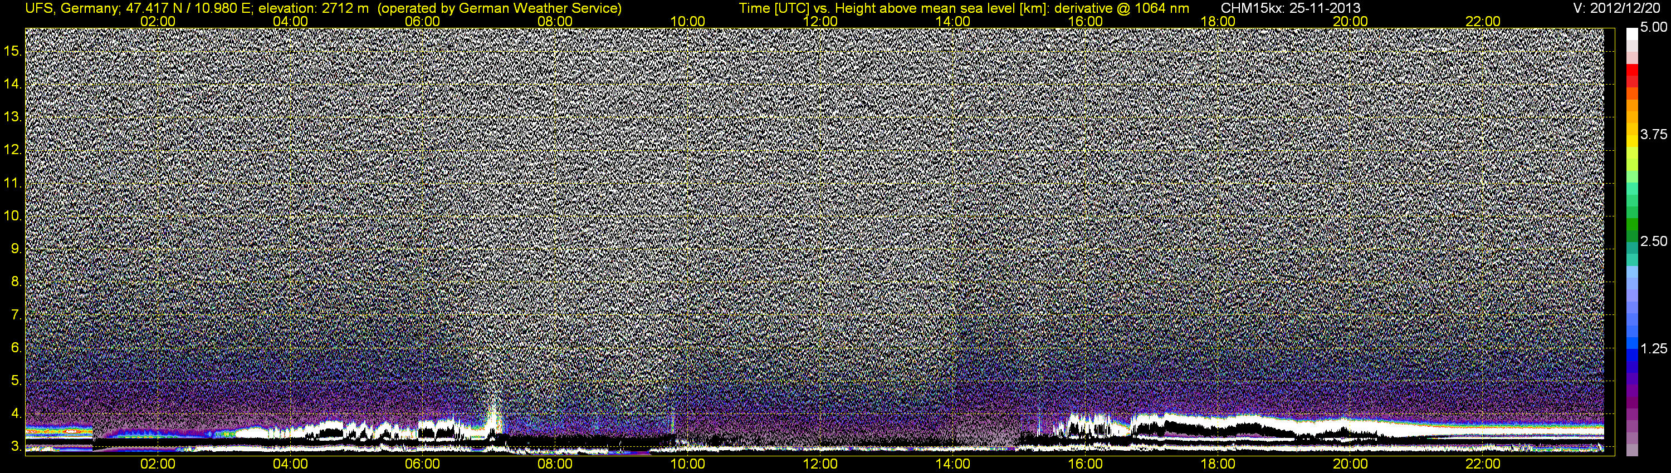This screenshot has height=473, width=1671.
Task: Click the "3.75" color scale value
Action: click(x=1654, y=134)
